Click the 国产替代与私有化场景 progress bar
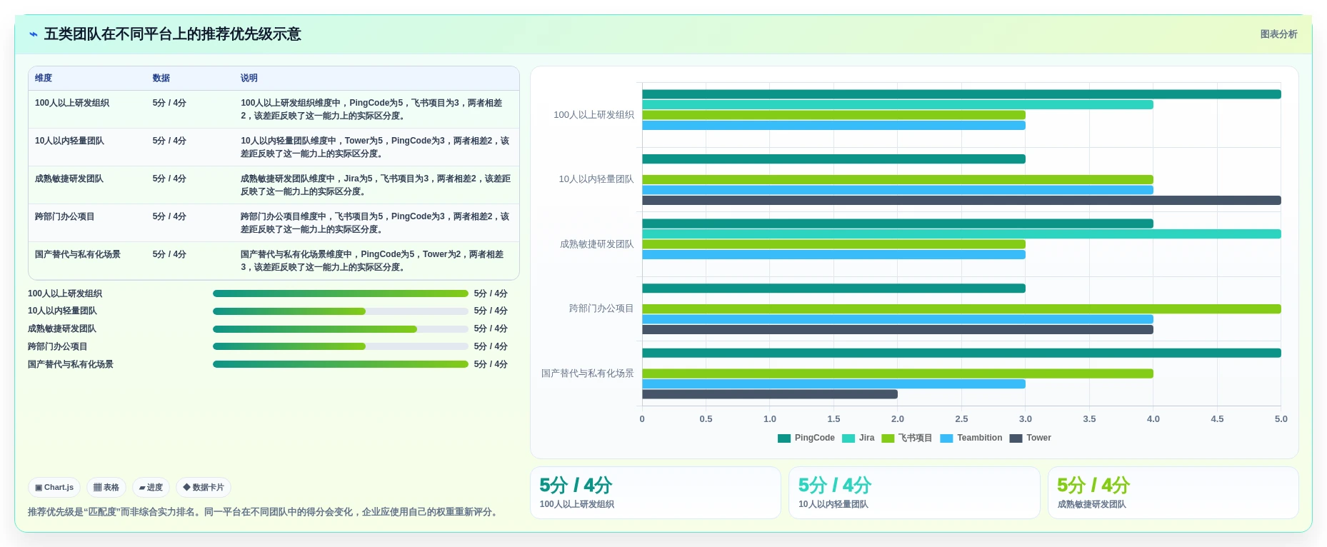The width and height of the screenshot is (1327, 547). pyautogui.click(x=341, y=364)
